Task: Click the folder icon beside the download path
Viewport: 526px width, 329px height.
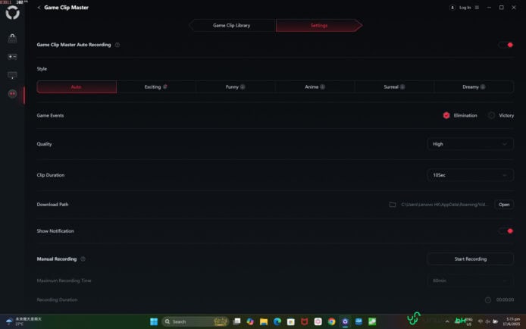Action: coord(393,205)
